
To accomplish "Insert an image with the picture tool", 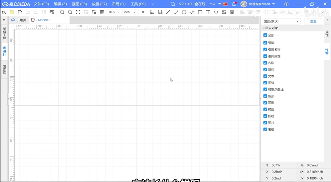I will point(224,12).
